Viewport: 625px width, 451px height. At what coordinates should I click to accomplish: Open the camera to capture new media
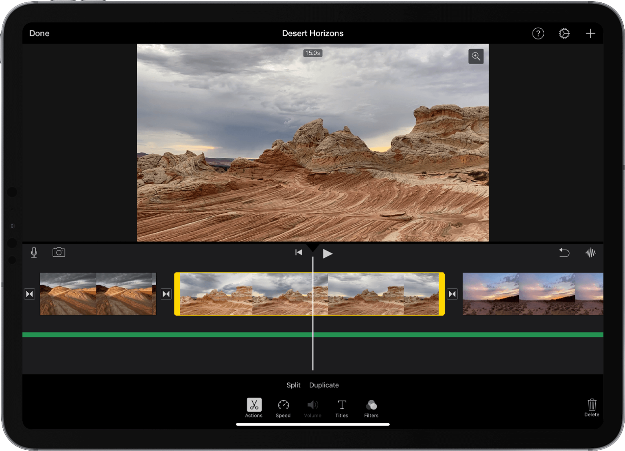tap(58, 252)
